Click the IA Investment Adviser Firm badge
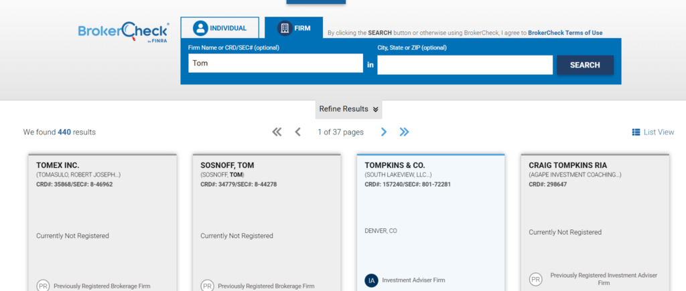This screenshot has width=686, height=291. [372, 280]
